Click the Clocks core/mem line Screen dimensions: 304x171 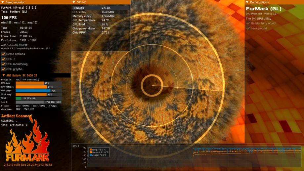(x=29, y=106)
